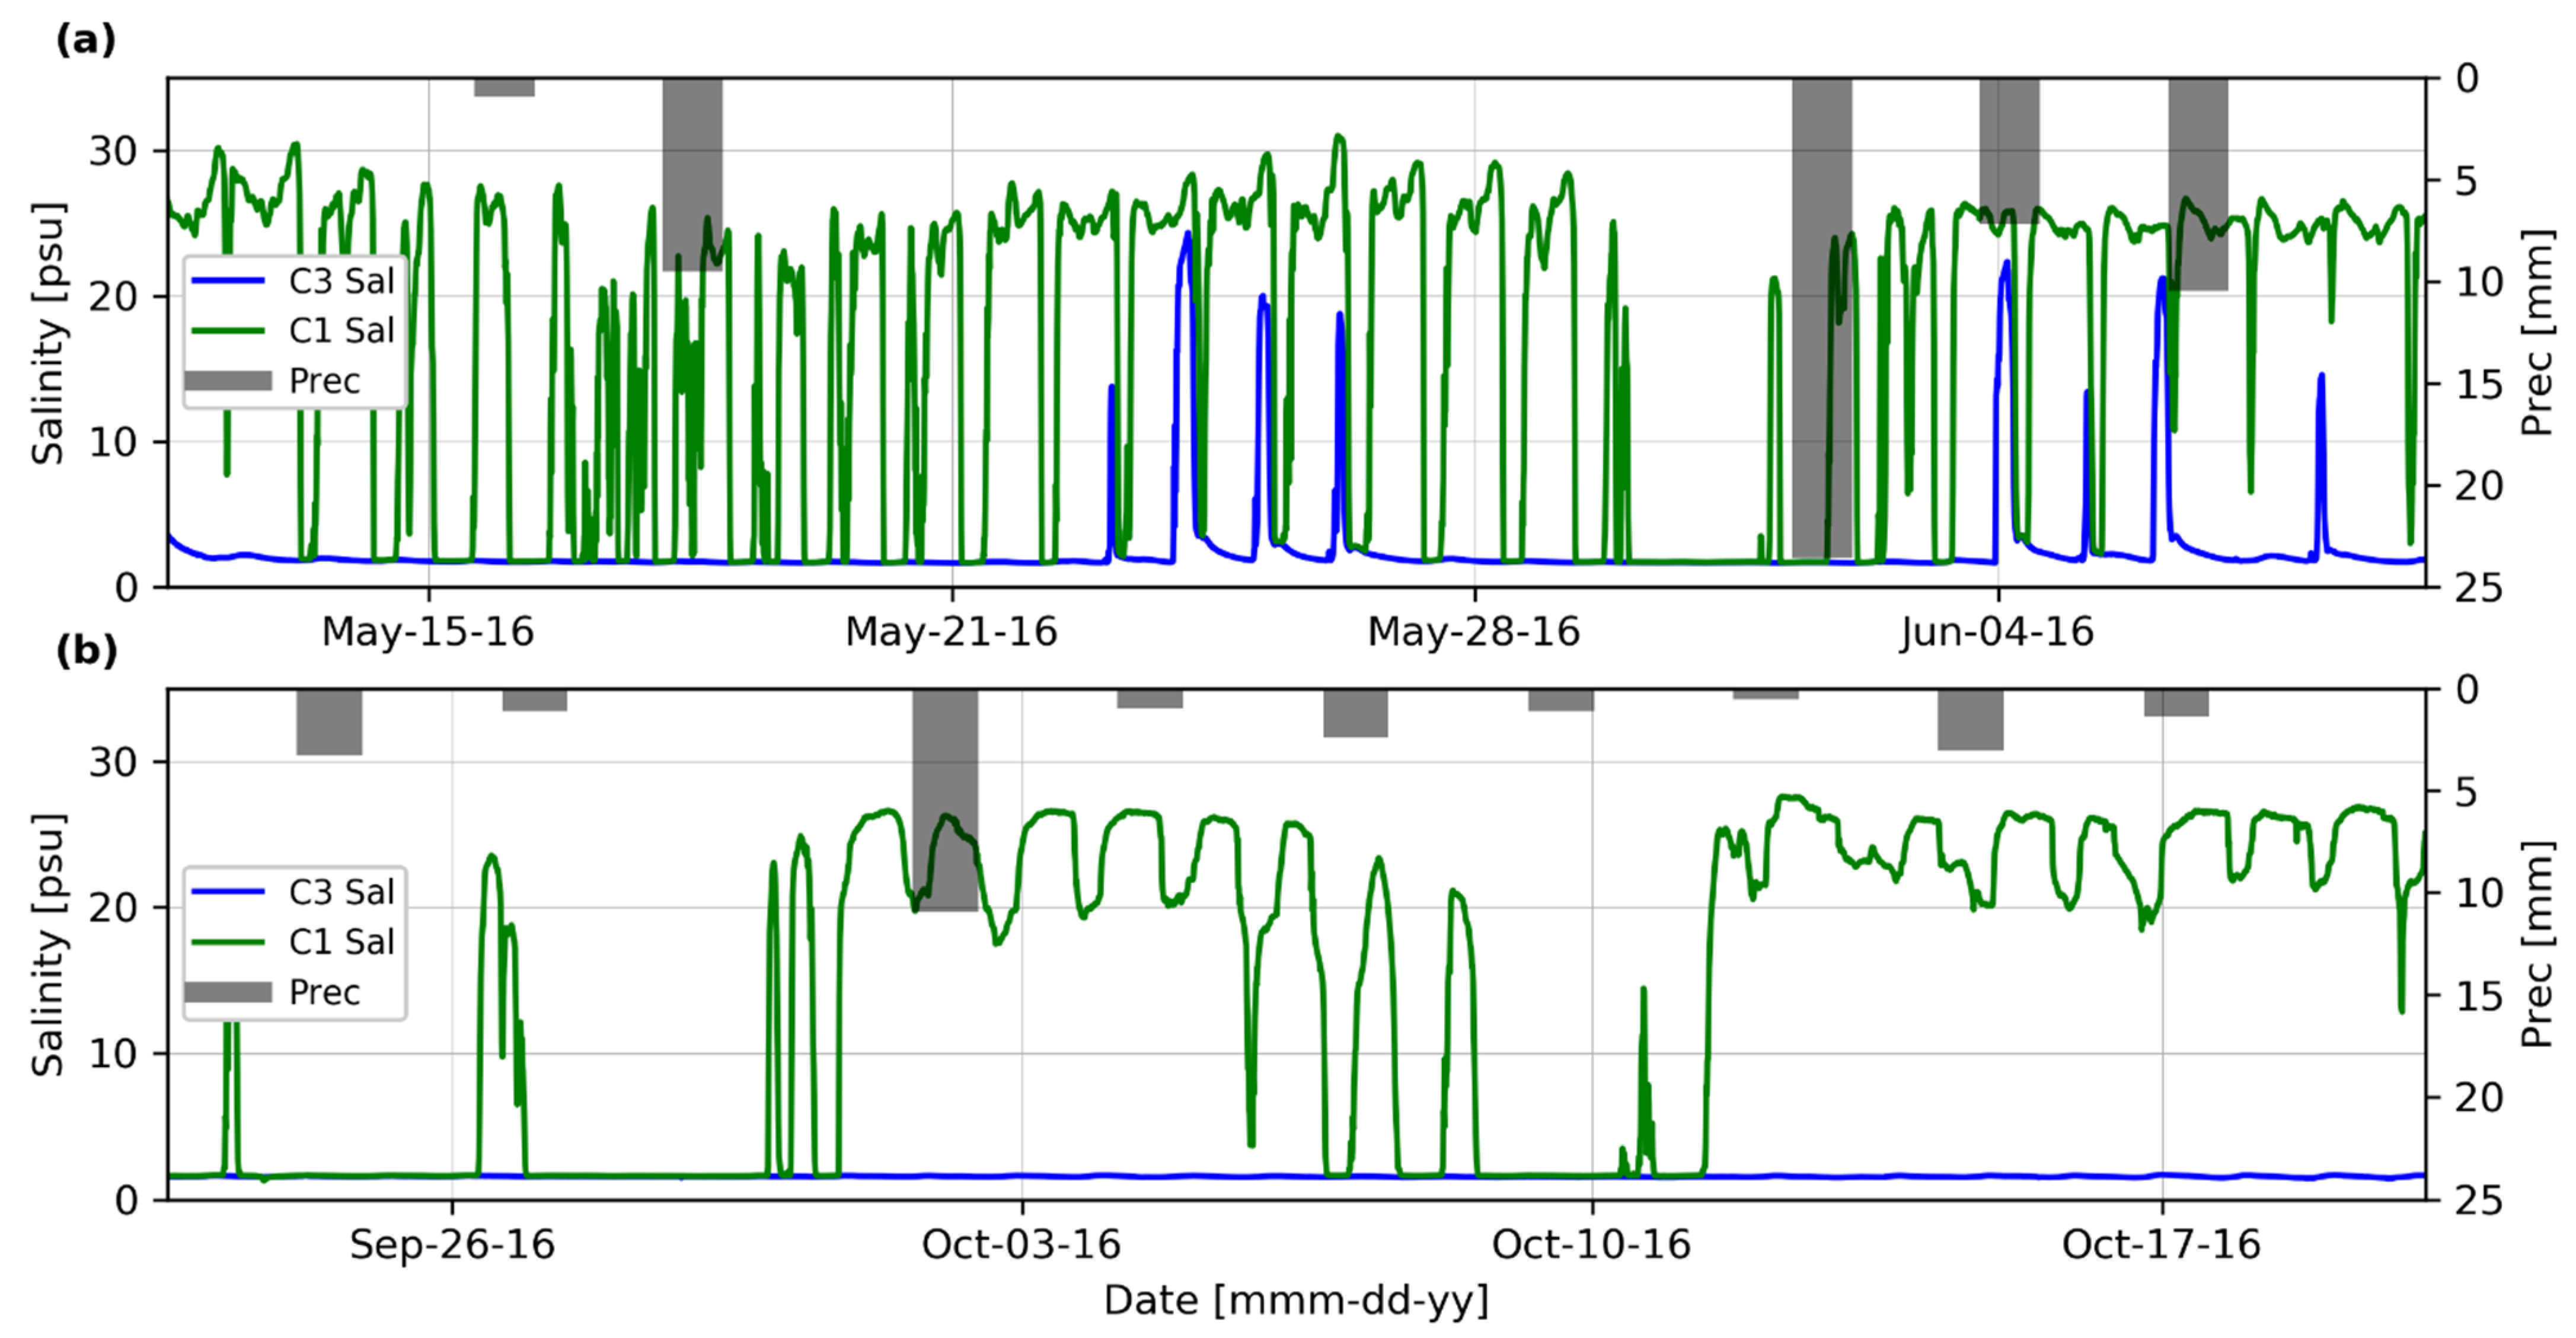
Task: Click precipitation tick "25" in panel (a)
Action: pyautogui.click(x=2479, y=588)
